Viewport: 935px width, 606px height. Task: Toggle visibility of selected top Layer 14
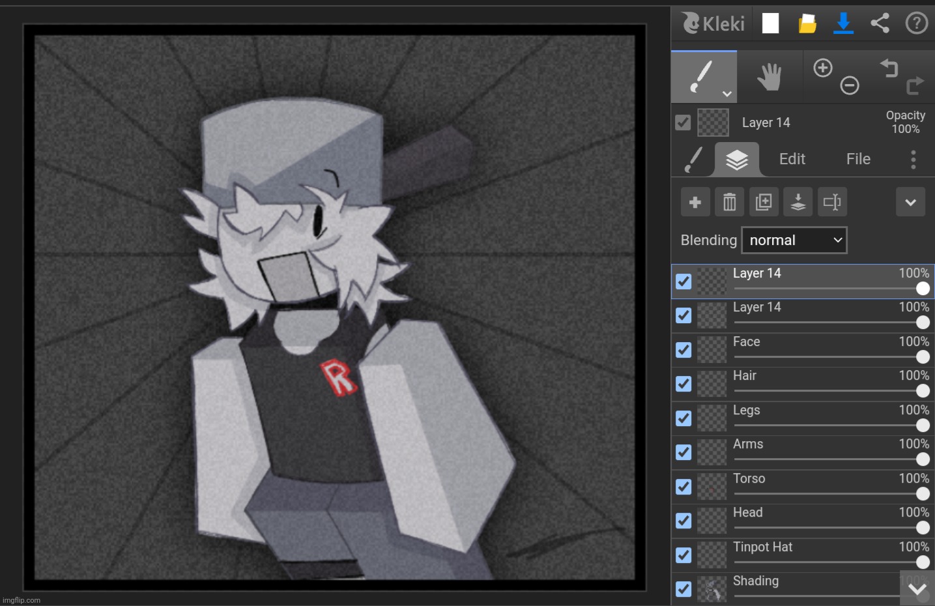(683, 281)
